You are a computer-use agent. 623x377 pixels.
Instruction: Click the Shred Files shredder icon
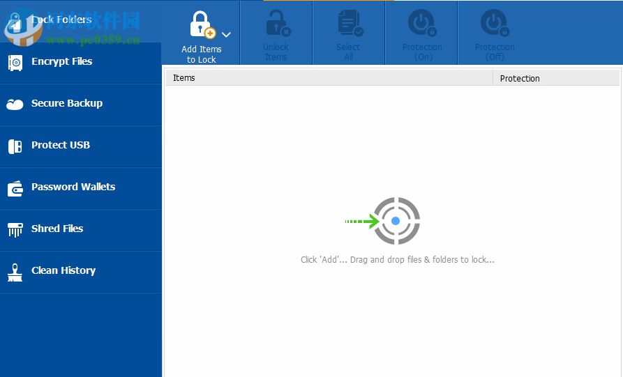(15, 230)
